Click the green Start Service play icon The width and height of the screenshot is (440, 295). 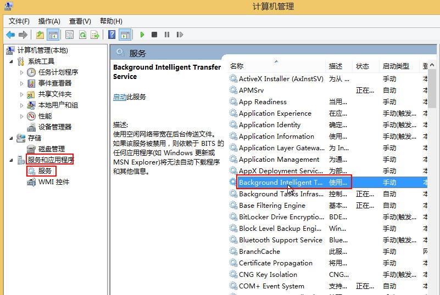(142, 35)
